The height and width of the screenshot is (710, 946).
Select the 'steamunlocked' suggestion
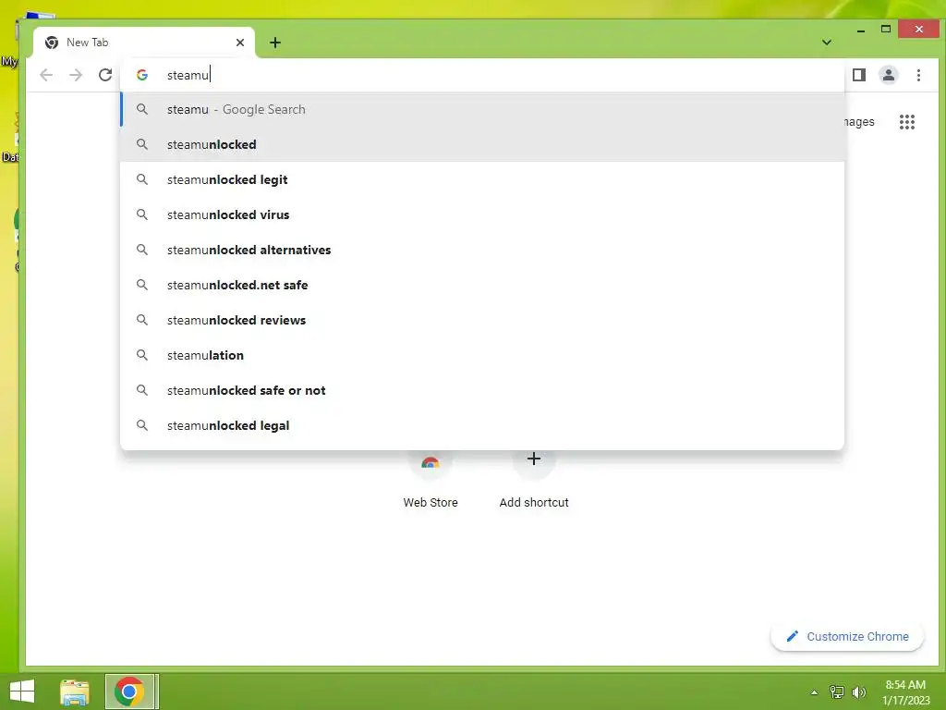coord(482,144)
